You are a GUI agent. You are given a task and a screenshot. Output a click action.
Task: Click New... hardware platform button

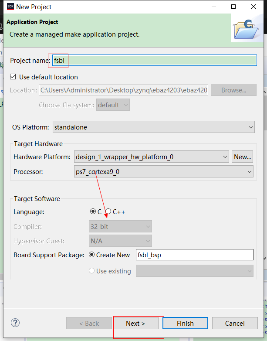pos(242,157)
